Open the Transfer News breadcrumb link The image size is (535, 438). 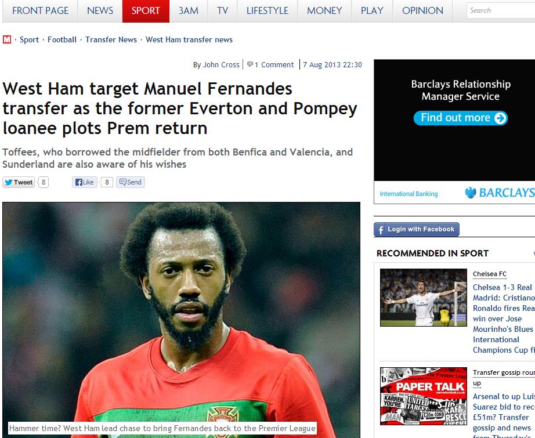pos(111,39)
